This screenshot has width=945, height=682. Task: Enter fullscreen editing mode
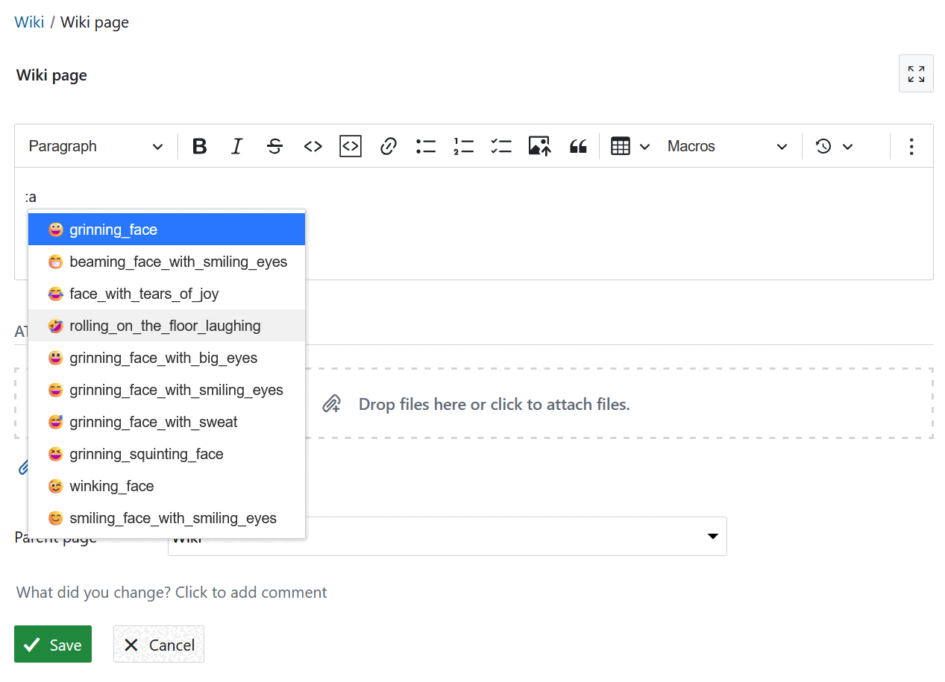(x=916, y=73)
